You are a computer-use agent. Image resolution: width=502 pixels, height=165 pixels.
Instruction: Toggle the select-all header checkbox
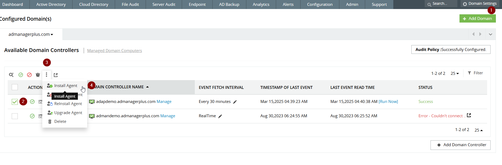pos(15,87)
